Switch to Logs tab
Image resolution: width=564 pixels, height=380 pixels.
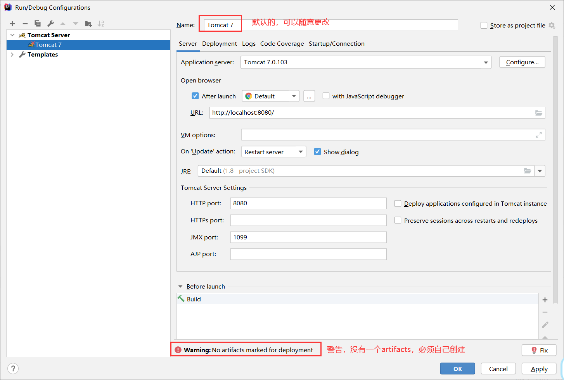click(x=249, y=44)
